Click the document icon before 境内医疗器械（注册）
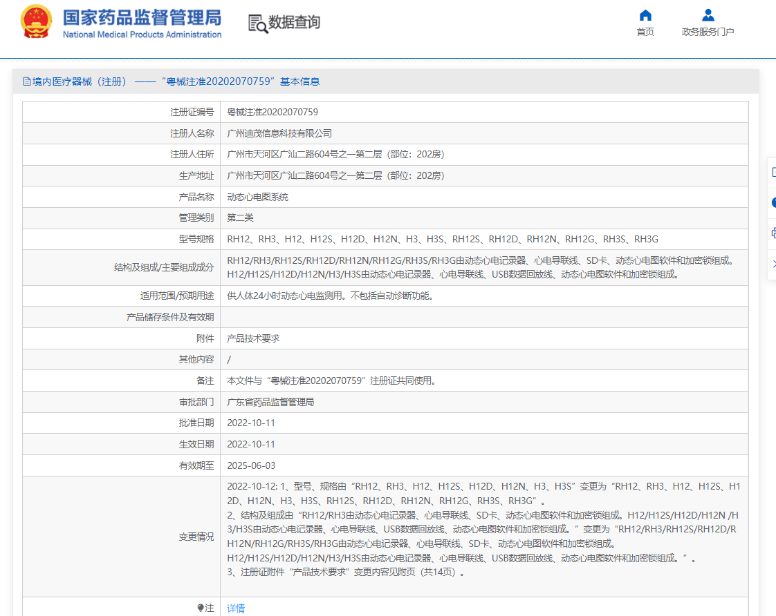 24,81
